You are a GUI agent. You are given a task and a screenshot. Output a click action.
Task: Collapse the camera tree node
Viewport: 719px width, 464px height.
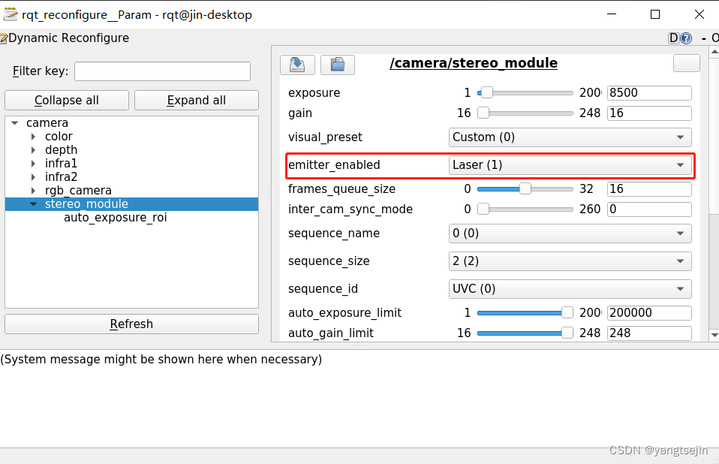coord(15,123)
